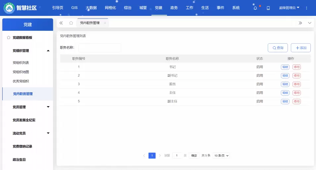Disable the 副主任 position with 停用

(296, 102)
